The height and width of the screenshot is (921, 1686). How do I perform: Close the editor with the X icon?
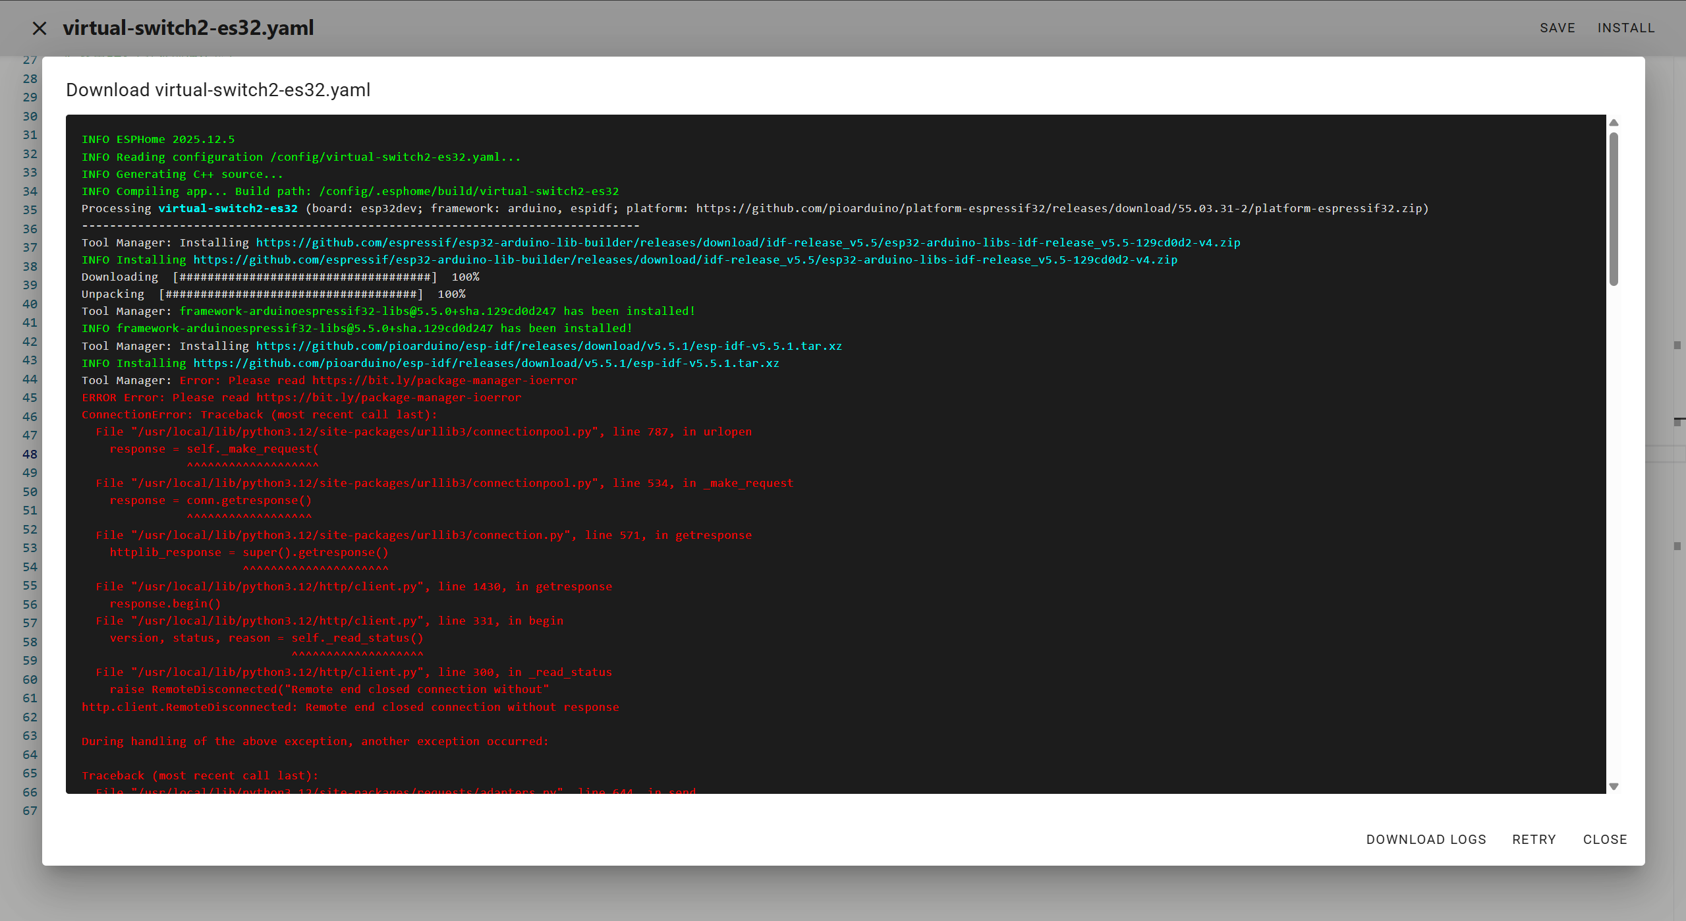pyautogui.click(x=40, y=28)
